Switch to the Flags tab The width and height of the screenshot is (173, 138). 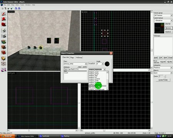pos(72,58)
